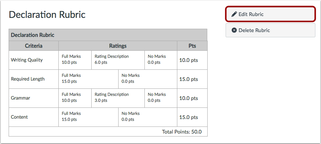The width and height of the screenshot is (321, 144).
Task: Click the Declaration Rubric page heading
Action: (47, 15)
